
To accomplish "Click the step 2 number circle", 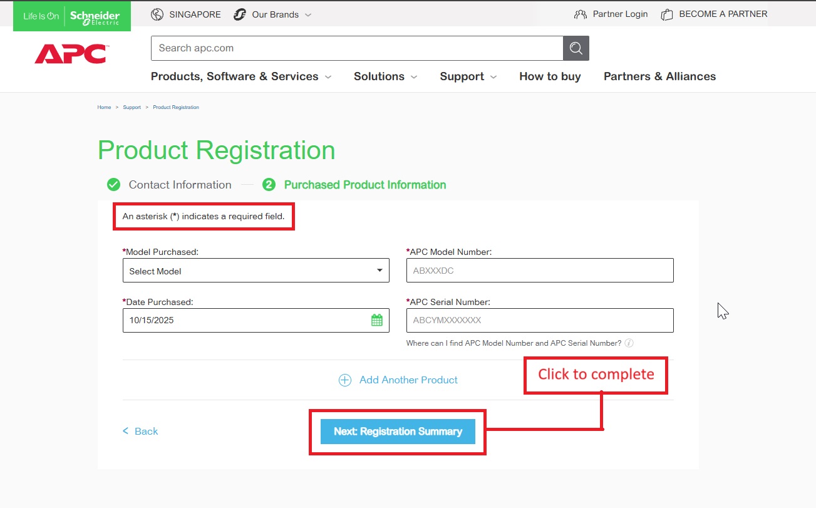I will (269, 185).
